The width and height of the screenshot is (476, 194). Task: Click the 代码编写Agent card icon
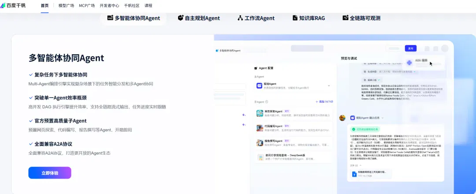tap(260, 128)
